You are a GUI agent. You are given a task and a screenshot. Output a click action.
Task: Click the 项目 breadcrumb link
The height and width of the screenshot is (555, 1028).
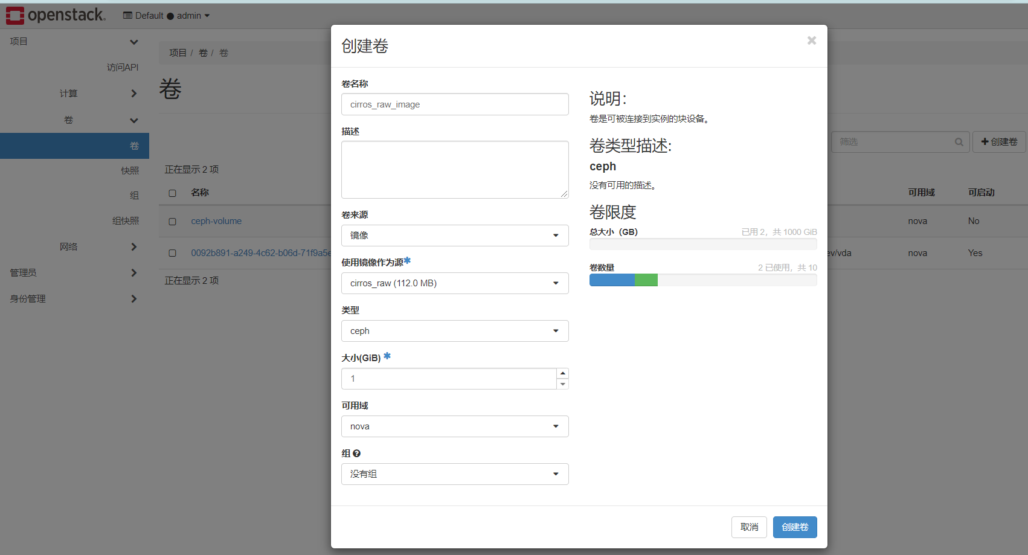[x=178, y=53]
